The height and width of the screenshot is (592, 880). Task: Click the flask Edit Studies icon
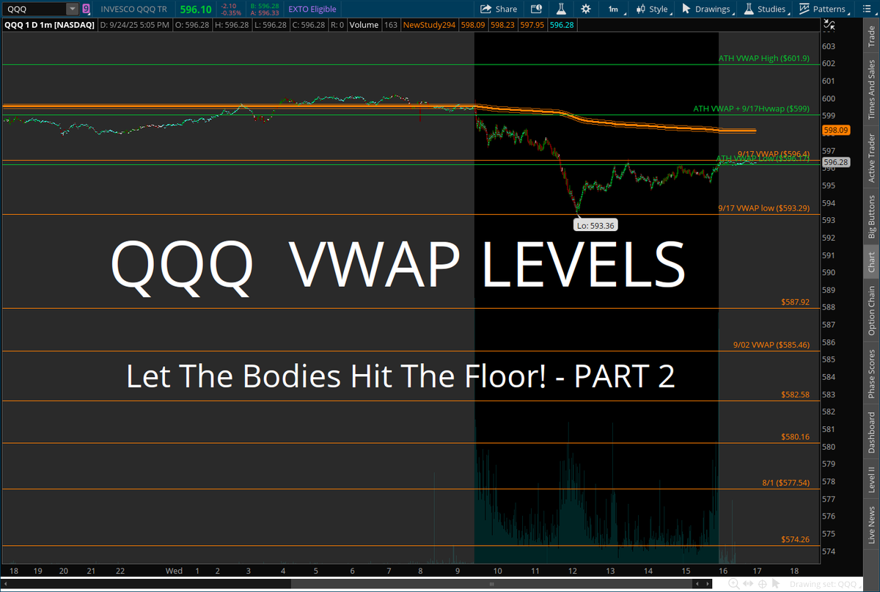[x=561, y=9]
